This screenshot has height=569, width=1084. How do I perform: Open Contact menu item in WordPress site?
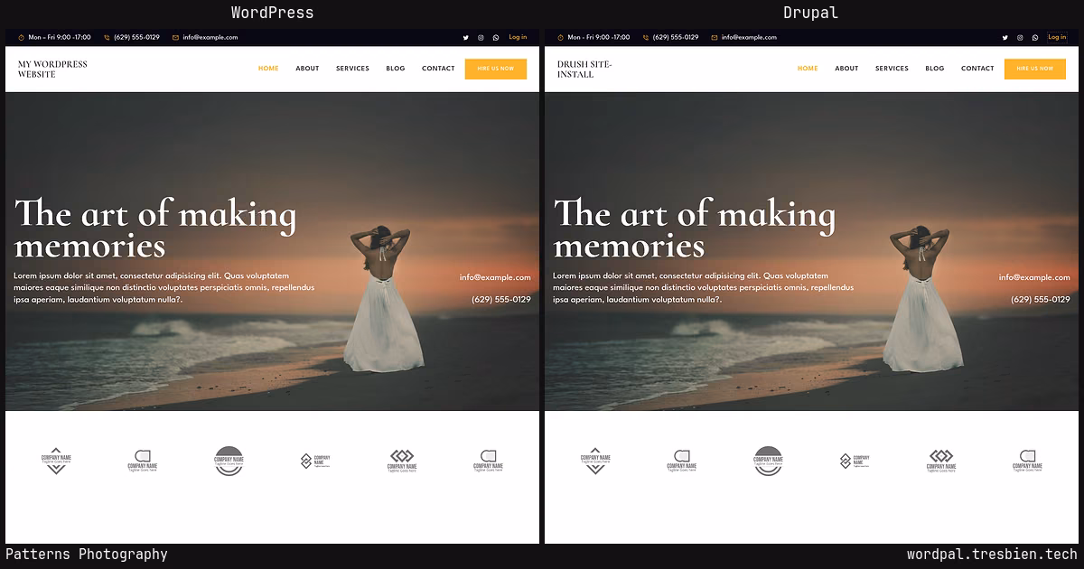[438, 69]
